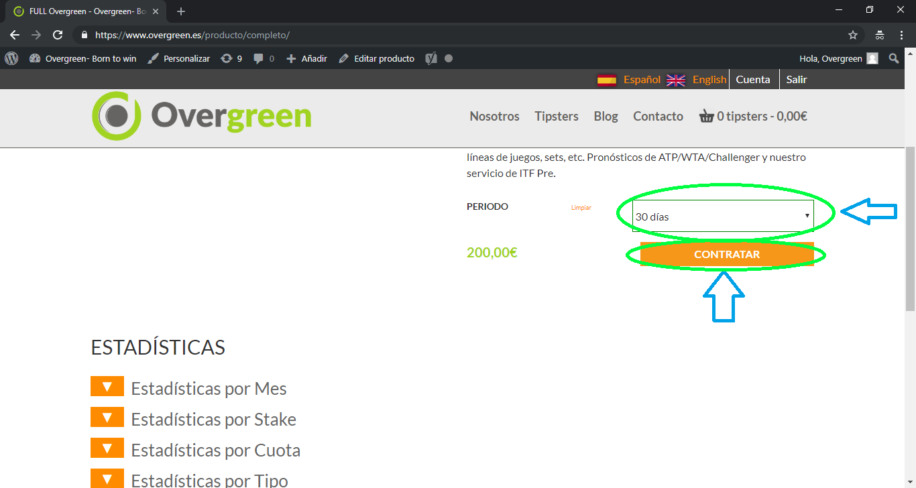The width and height of the screenshot is (916, 488).
Task: Click Editar producto in the admin bar
Action: point(377,58)
